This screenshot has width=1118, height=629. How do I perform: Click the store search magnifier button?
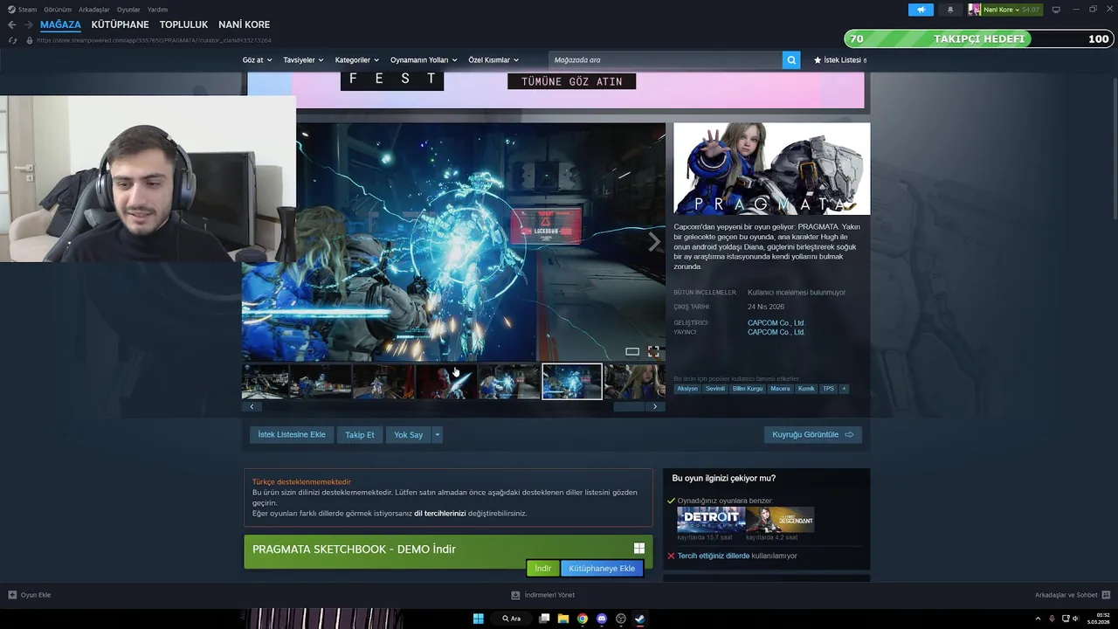pyautogui.click(x=791, y=60)
